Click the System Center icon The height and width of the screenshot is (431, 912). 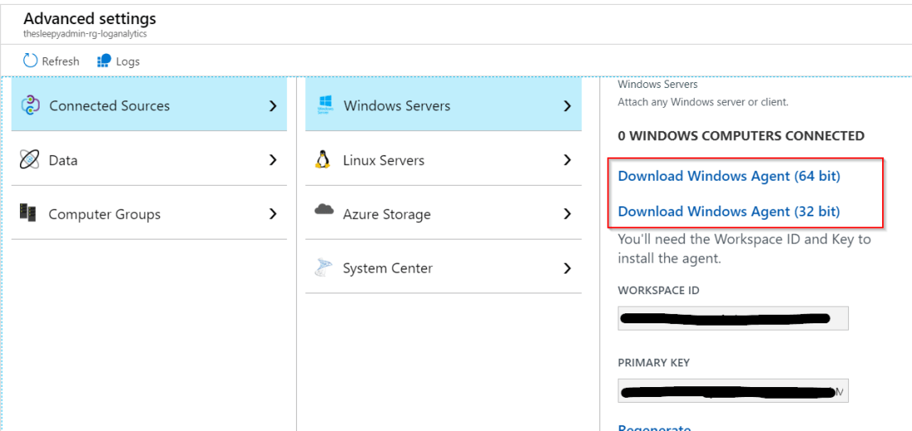click(x=324, y=268)
